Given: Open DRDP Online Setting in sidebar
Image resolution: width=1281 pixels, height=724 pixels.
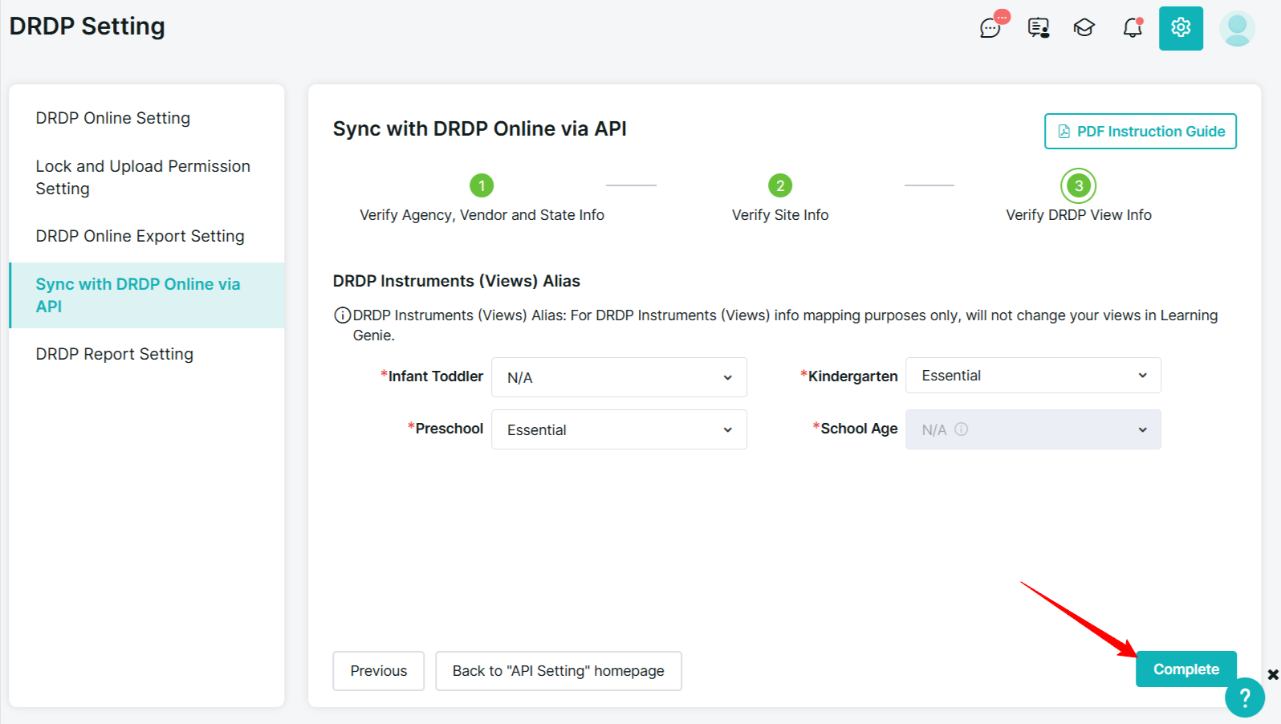Looking at the screenshot, I should pos(113,118).
